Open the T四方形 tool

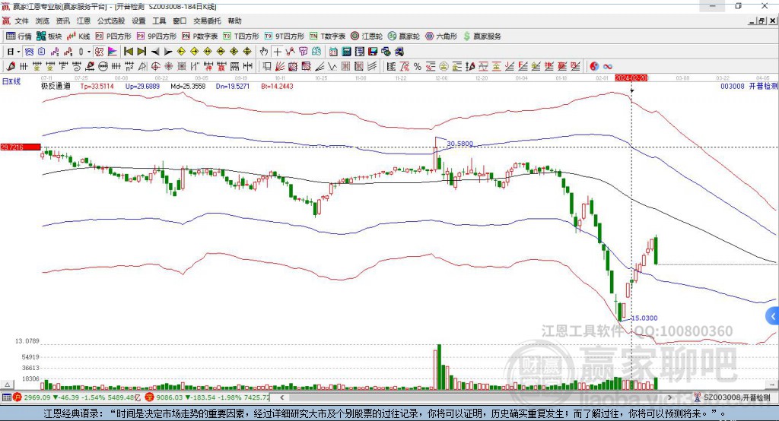tap(241, 36)
